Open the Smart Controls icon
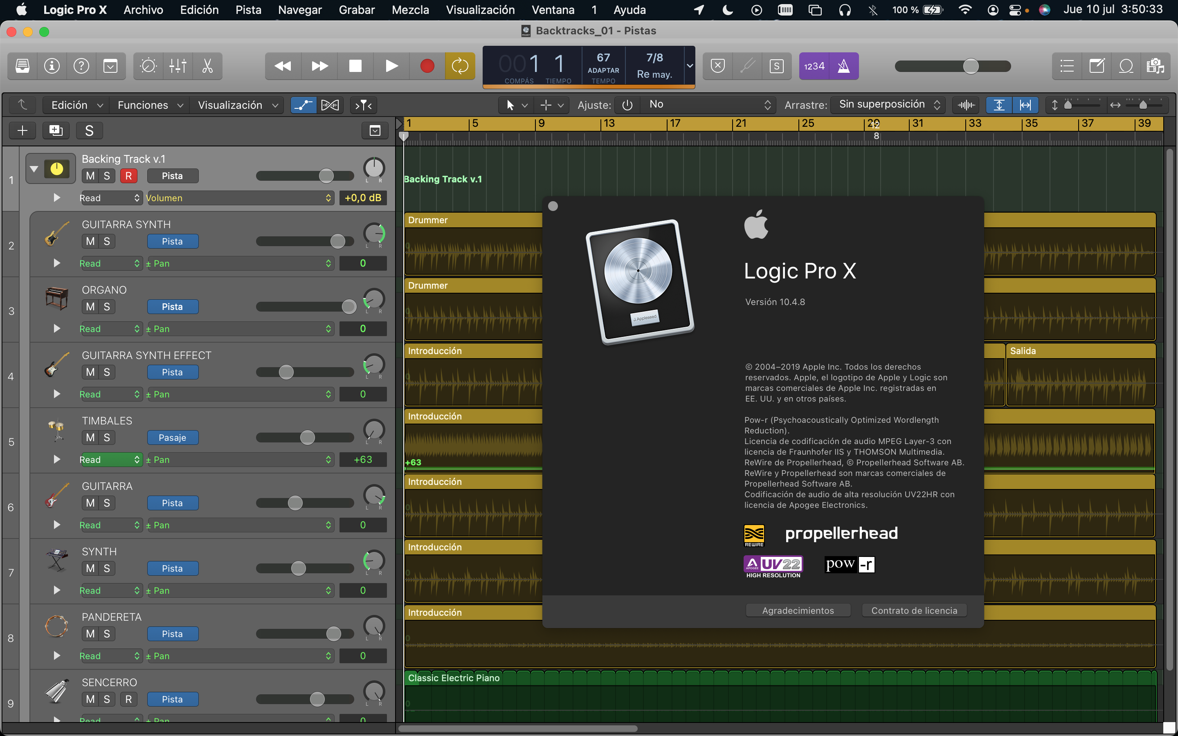 coord(148,66)
